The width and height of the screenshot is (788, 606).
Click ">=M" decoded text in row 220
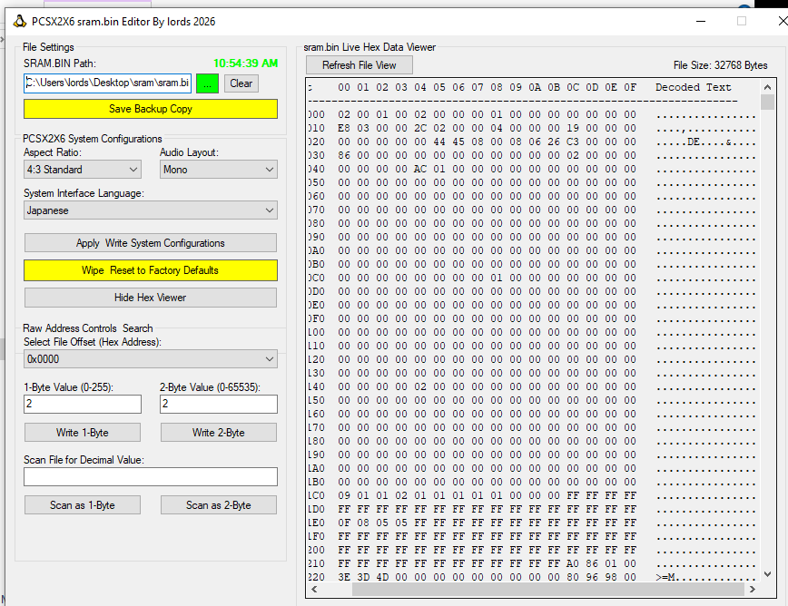(x=665, y=577)
